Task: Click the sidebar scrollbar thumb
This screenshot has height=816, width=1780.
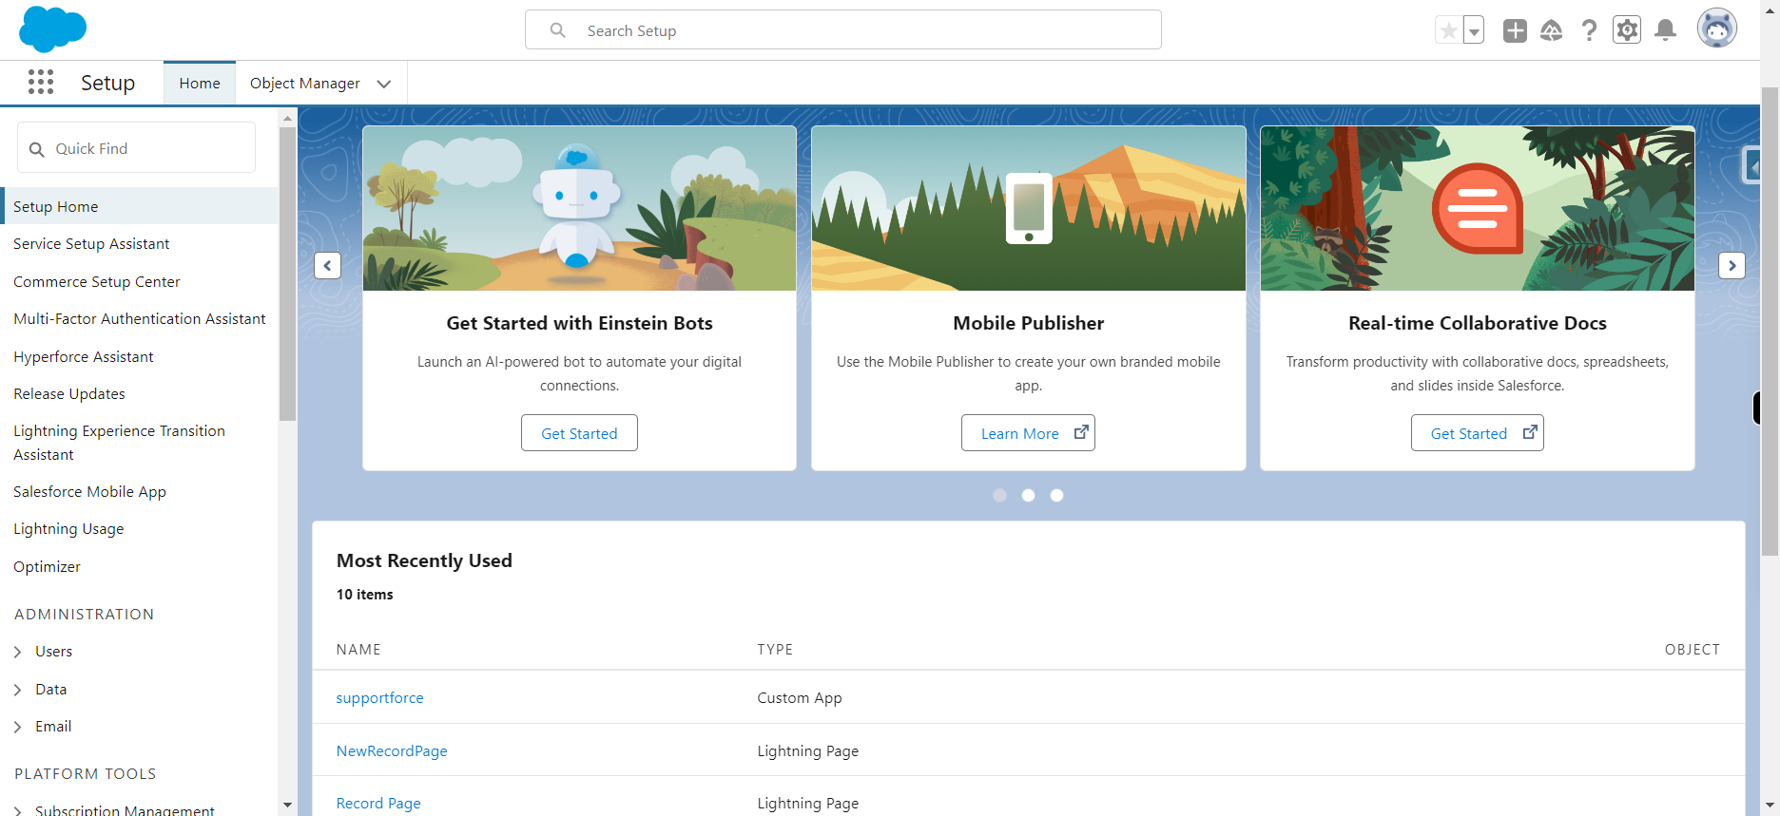Action: click(287, 274)
